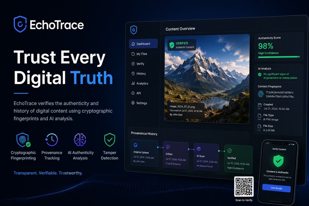Click the Created calendar icon
The image size is (309, 206).
click(260, 105)
